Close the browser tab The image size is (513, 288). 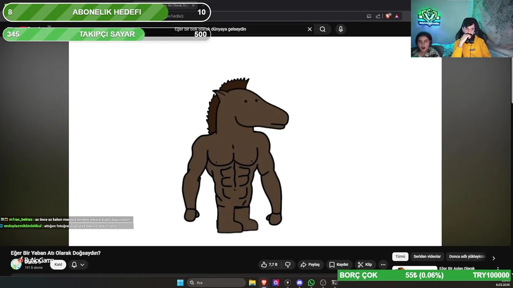pos(193,5)
